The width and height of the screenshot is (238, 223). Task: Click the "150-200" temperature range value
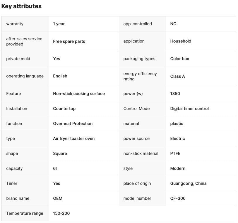(x=61, y=213)
